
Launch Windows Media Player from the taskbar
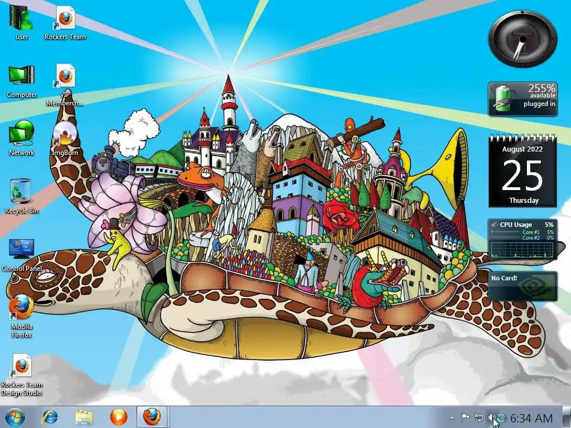click(x=118, y=417)
